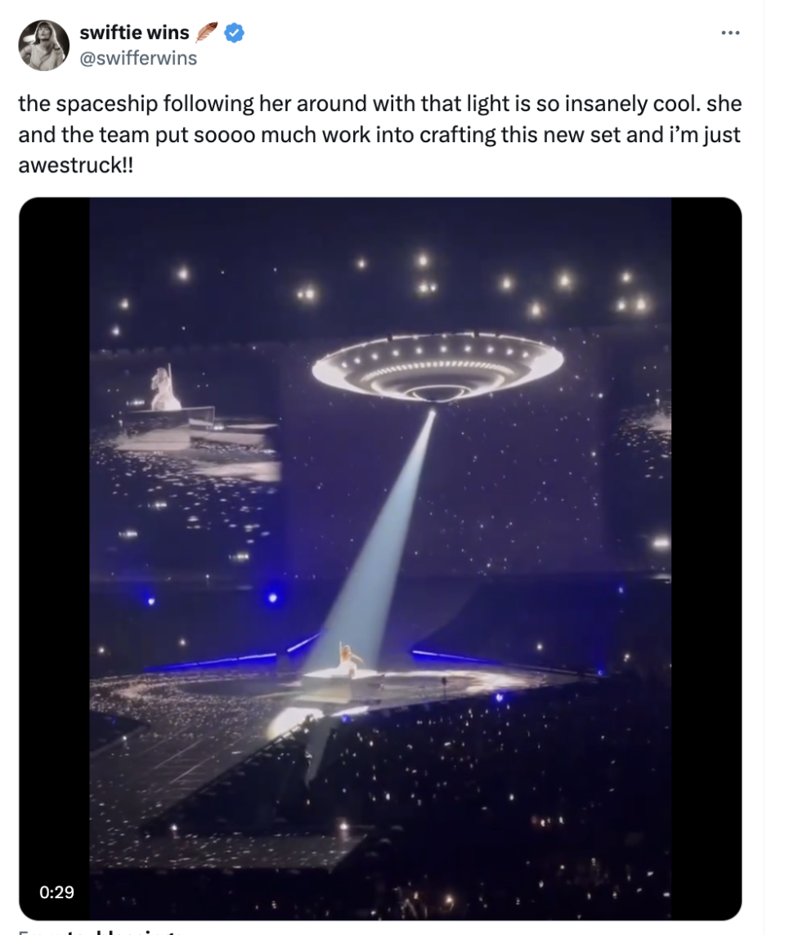Click the 0:29 video duration label
Viewport: 785px width, 935px height.
(x=56, y=892)
